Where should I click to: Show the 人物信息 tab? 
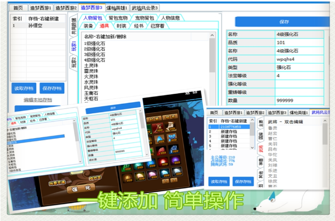pos(170,18)
